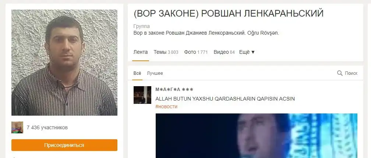This screenshot has width=371, height=158.
Task: Click the #новости hashtag
Action: coord(166,106)
